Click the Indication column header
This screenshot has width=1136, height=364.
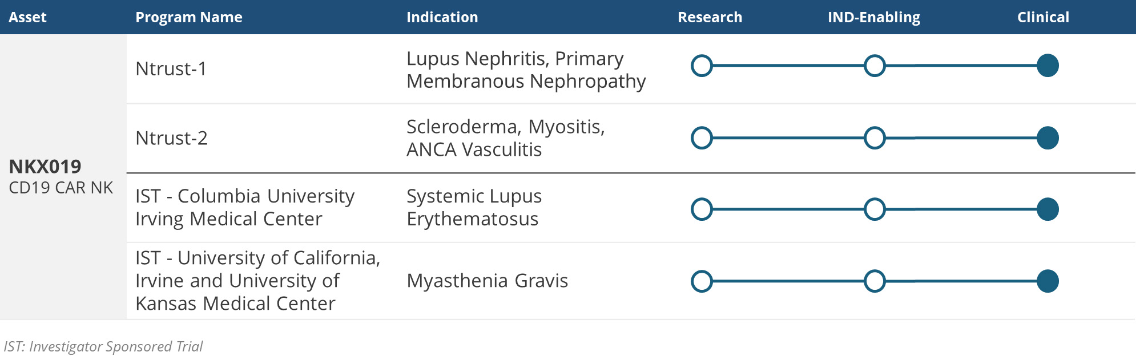[x=442, y=17]
